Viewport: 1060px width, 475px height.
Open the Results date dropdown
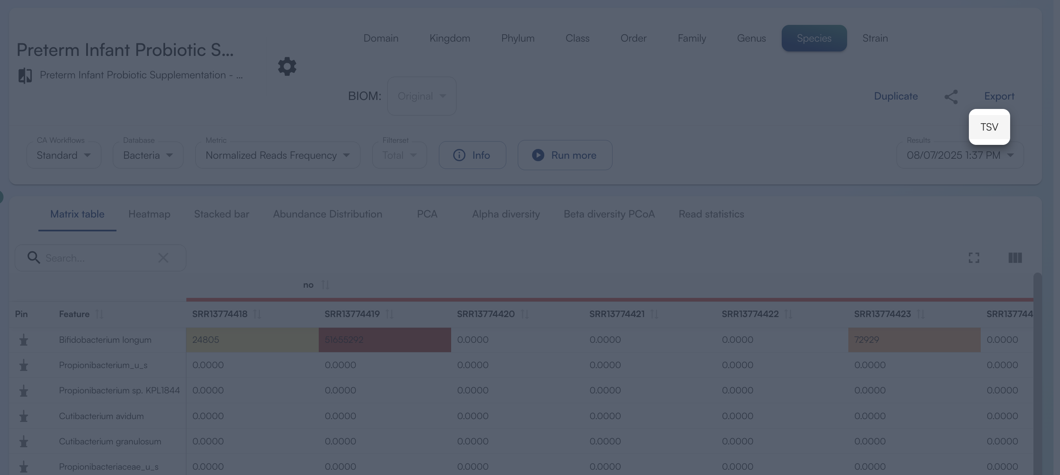tap(959, 155)
